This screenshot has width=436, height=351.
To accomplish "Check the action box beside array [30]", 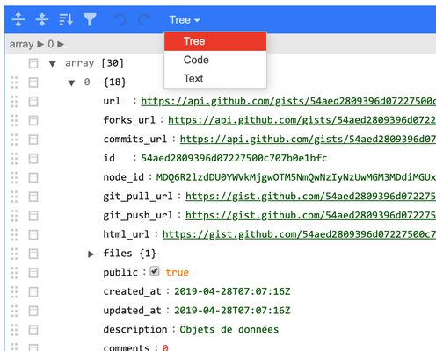I will pyautogui.click(x=33, y=63).
